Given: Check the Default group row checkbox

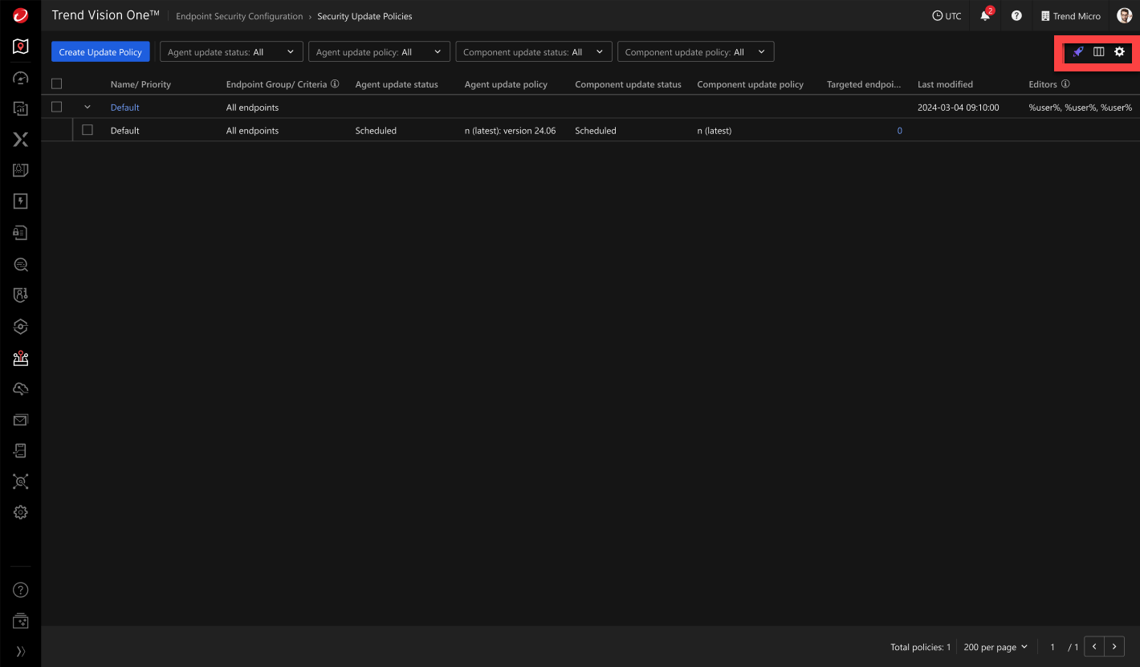Looking at the screenshot, I should (x=57, y=108).
